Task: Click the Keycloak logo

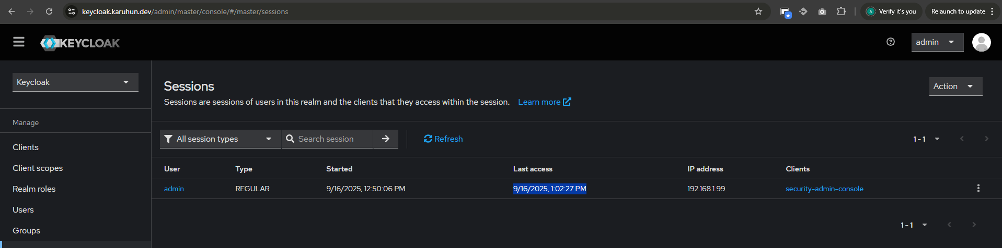Action: 80,43
